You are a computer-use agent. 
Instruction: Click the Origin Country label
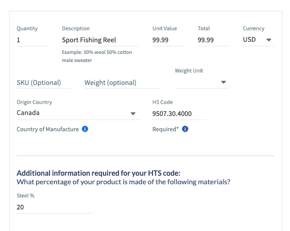tap(34, 102)
